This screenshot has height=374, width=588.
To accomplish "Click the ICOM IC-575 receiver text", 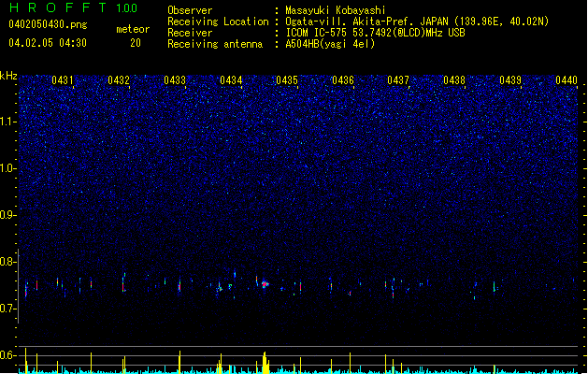I will (375, 33).
